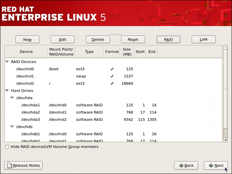The height and width of the screenshot is (174, 232).
Task: Click the pane drag handle above Reset
Action: pyautogui.click(x=116, y=34)
